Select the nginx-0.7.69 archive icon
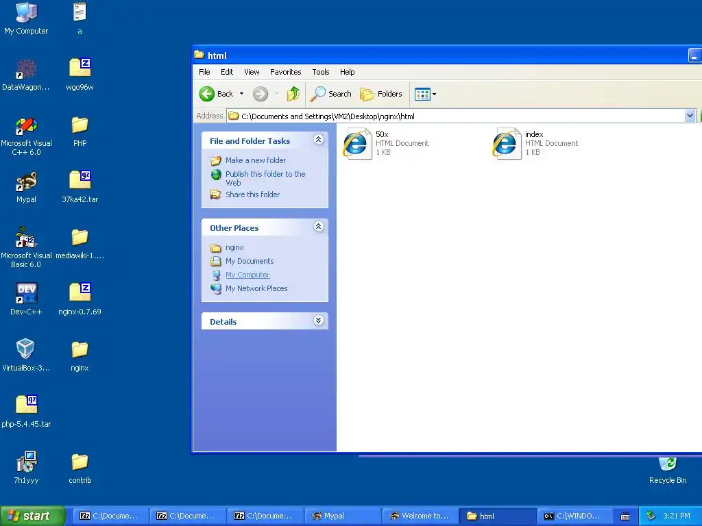The image size is (702, 526). coord(80,299)
